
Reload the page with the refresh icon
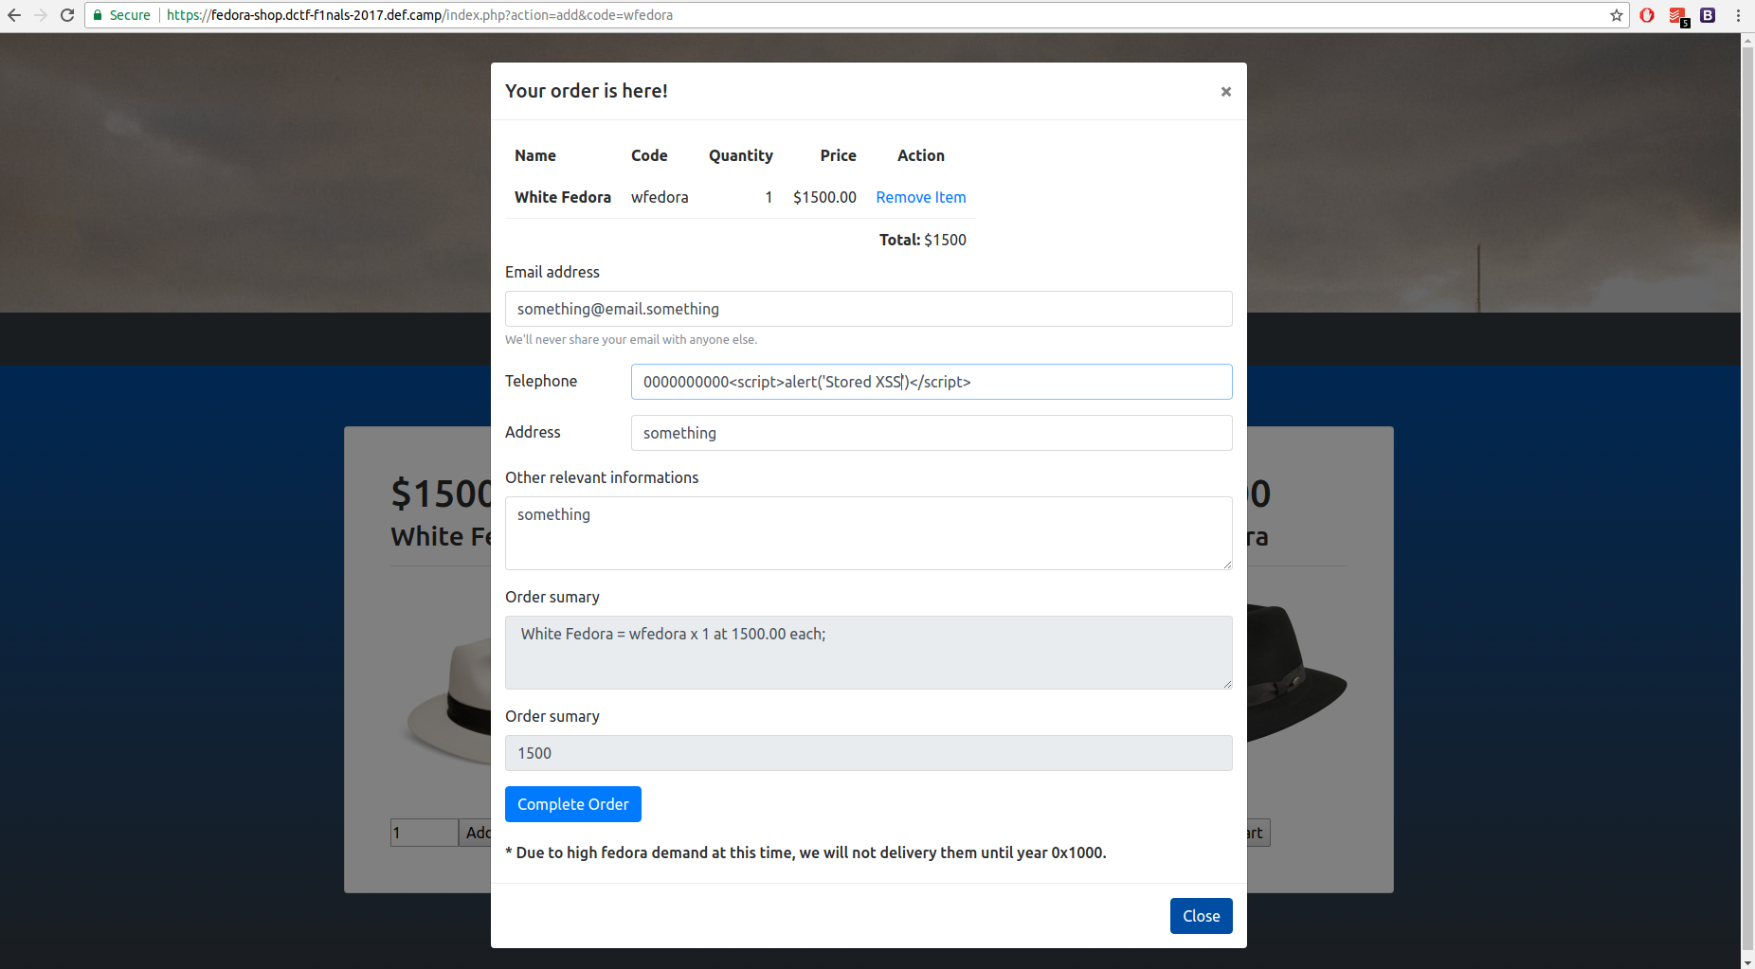(67, 15)
